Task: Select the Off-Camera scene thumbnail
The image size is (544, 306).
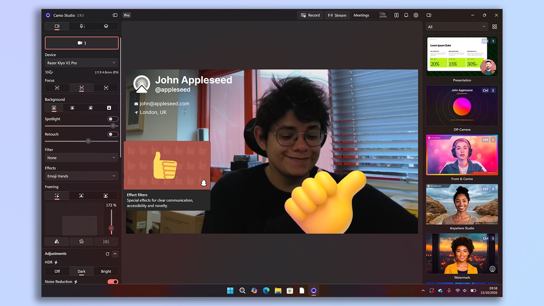Action: [462, 106]
